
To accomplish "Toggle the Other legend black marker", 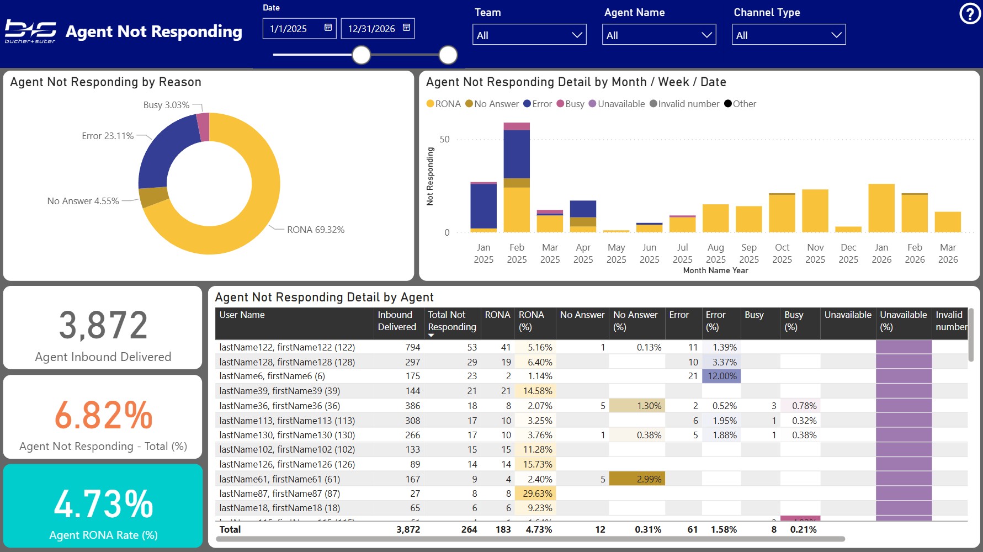I will click(728, 104).
